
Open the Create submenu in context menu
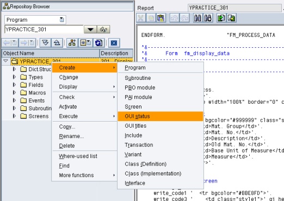84,68
